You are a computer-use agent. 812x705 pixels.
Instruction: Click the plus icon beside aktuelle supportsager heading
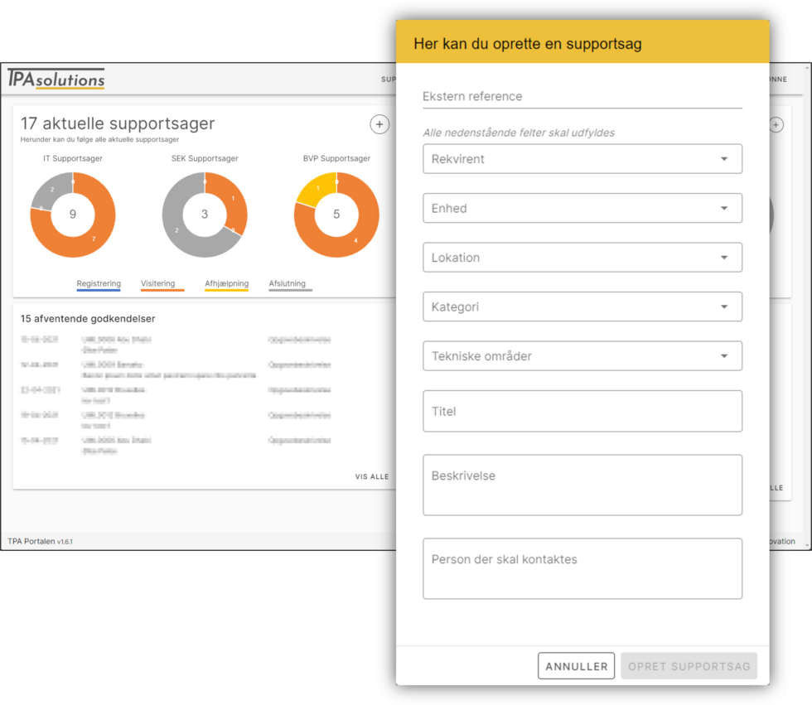click(x=379, y=124)
